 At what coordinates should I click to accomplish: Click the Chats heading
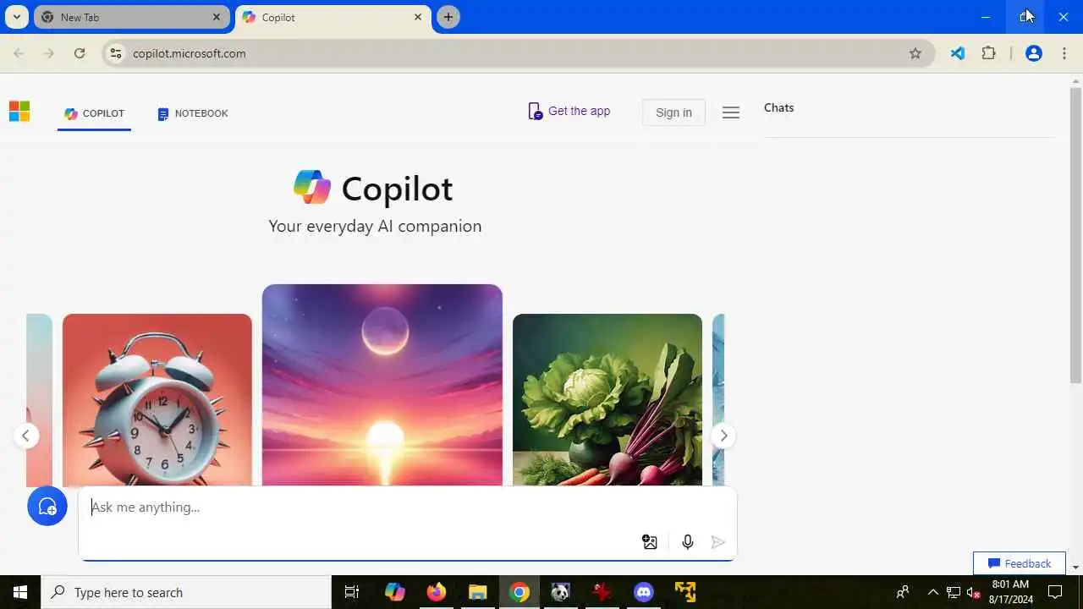tap(778, 107)
